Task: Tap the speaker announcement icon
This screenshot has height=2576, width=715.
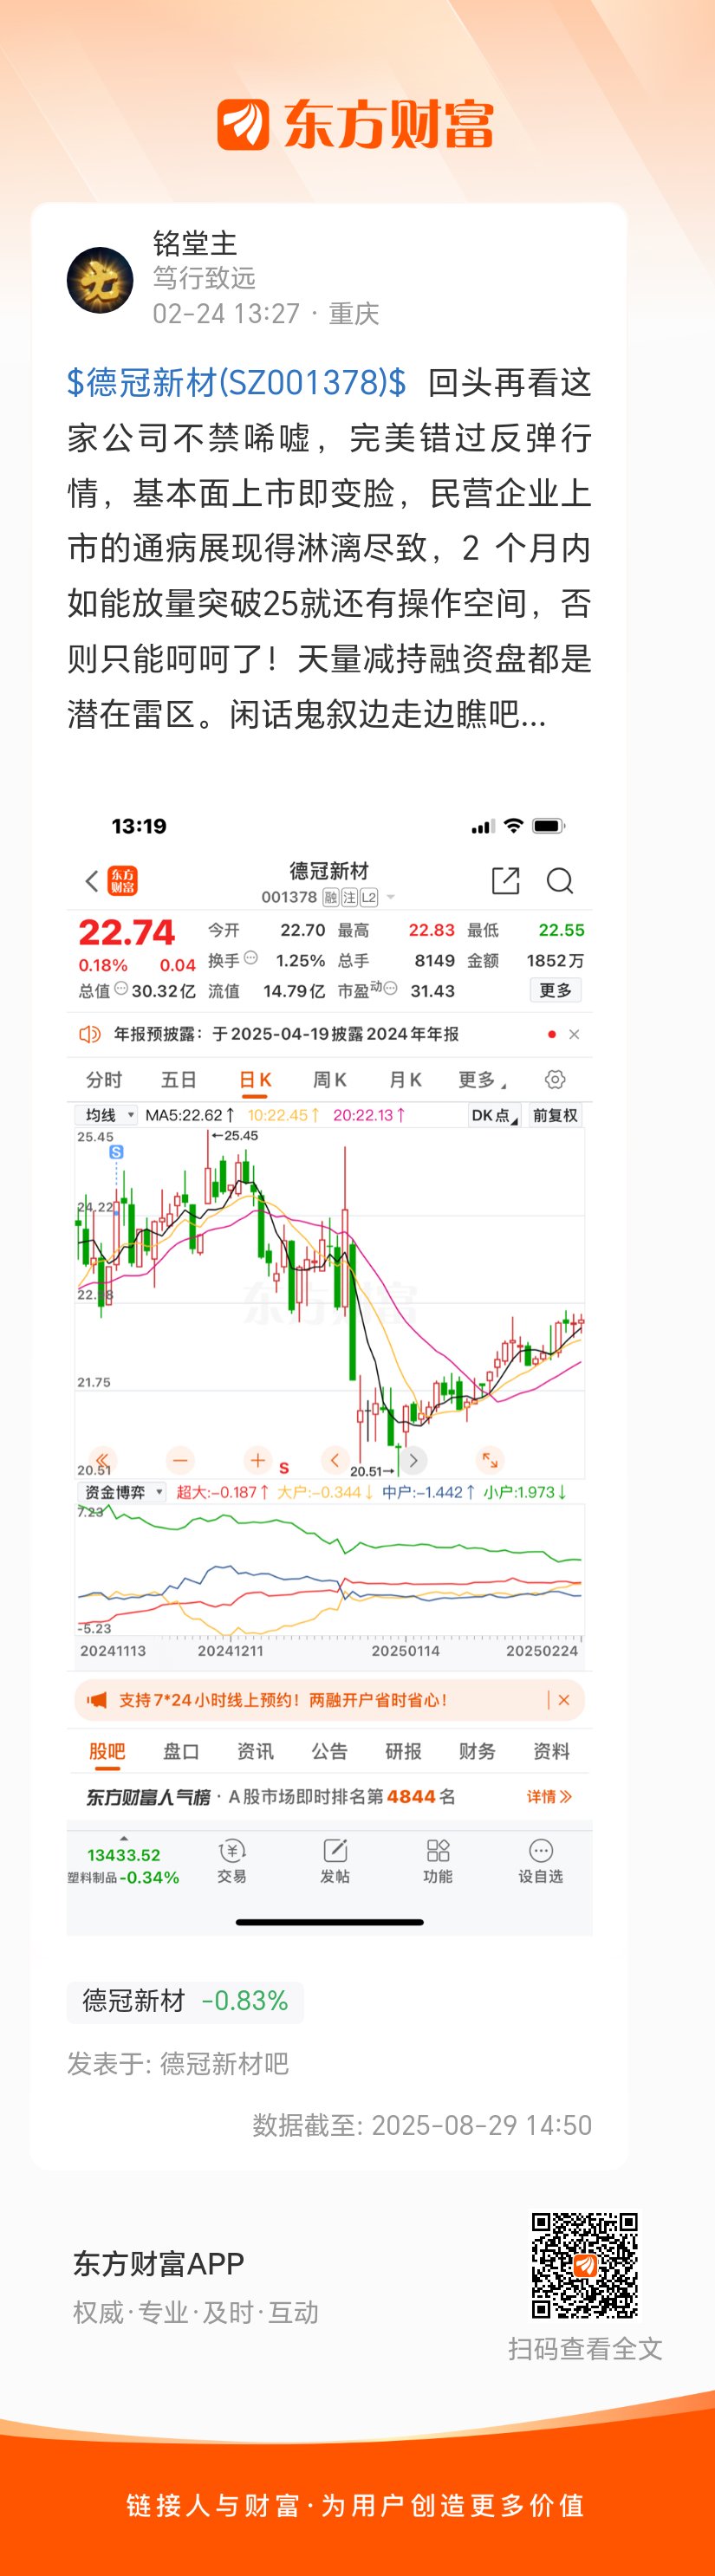Action: [89, 1034]
